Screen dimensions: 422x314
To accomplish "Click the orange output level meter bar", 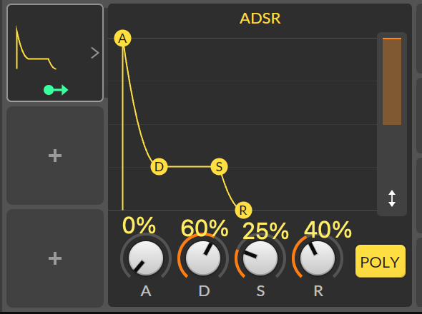I will (x=392, y=81).
